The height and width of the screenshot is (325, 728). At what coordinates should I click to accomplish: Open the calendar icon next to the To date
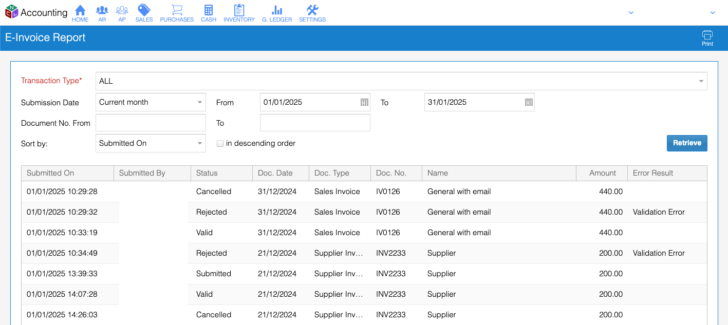pos(528,102)
